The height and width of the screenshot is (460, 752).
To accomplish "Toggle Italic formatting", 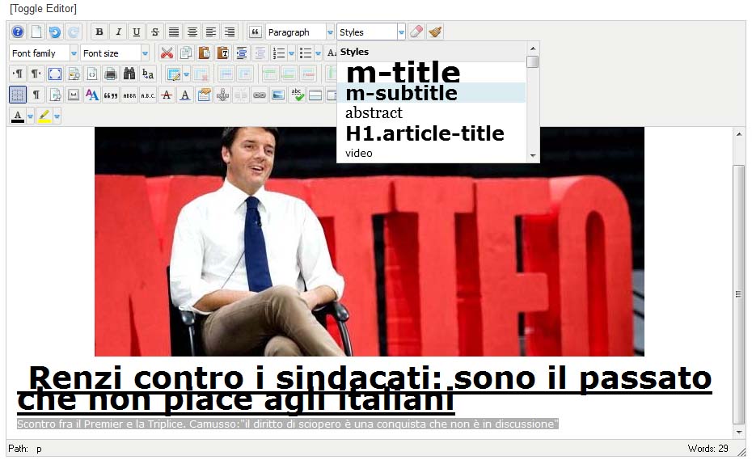I will tap(118, 32).
